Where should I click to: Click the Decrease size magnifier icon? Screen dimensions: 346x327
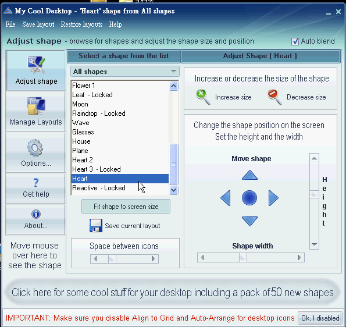pyautogui.click(x=274, y=97)
